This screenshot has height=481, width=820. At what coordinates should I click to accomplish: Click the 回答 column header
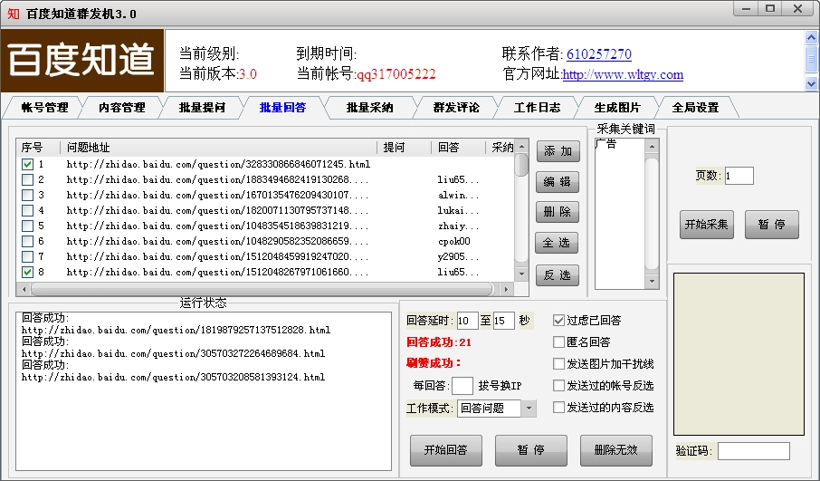coord(459,148)
